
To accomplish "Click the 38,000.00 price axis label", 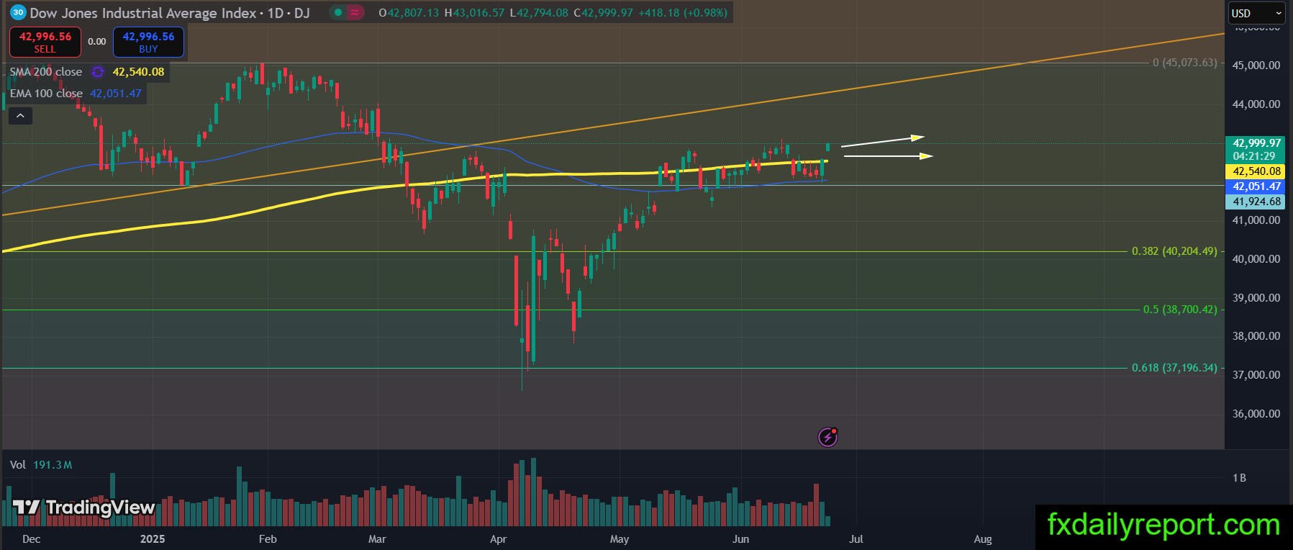I will pos(1256,336).
